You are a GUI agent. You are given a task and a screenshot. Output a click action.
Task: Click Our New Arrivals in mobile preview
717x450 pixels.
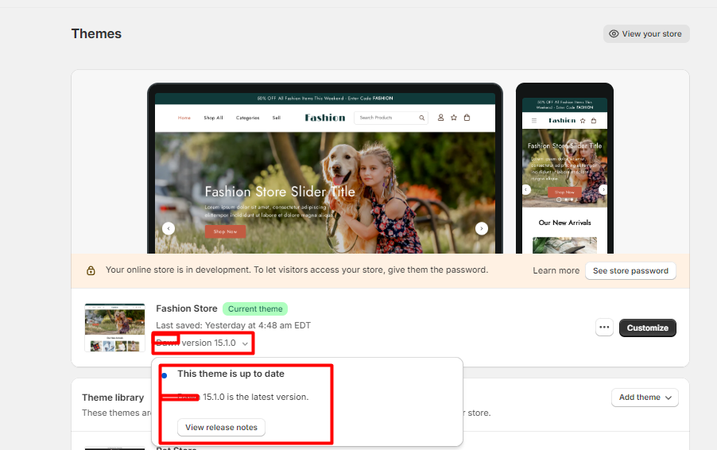pos(564,223)
